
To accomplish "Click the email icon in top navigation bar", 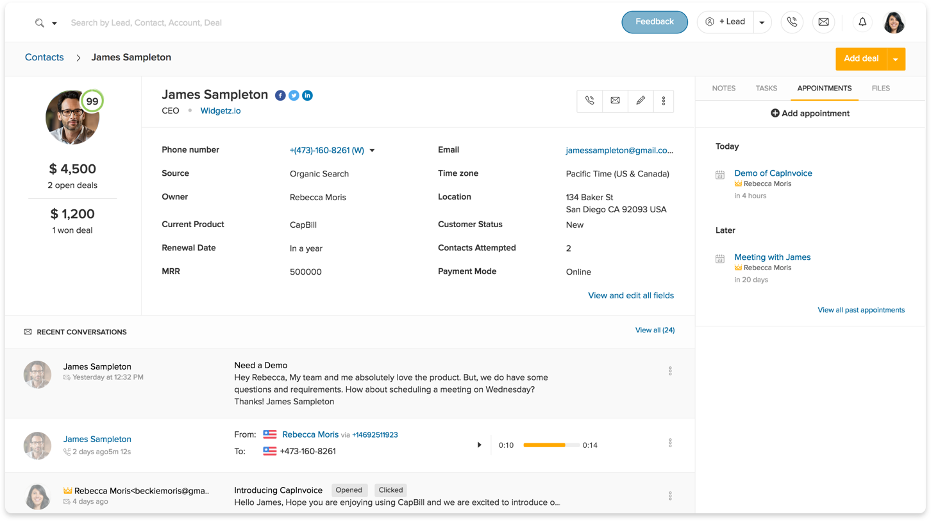I will tap(823, 22).
